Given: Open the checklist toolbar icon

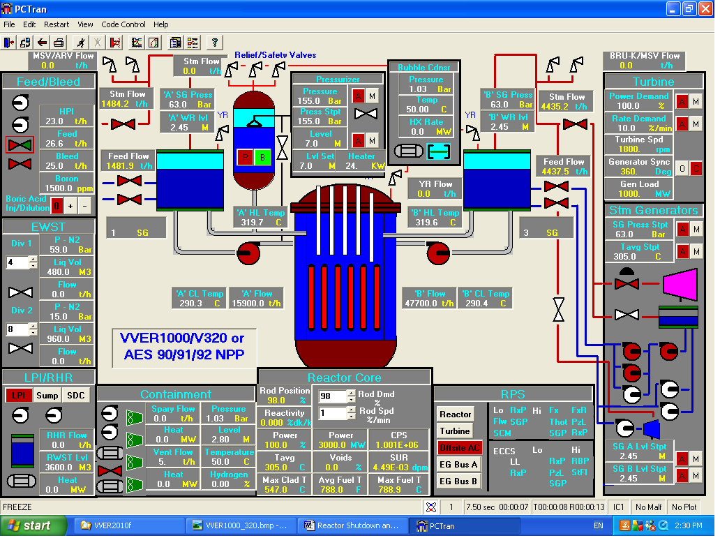Looking at the screenshot, I should [x=193, y=43].
